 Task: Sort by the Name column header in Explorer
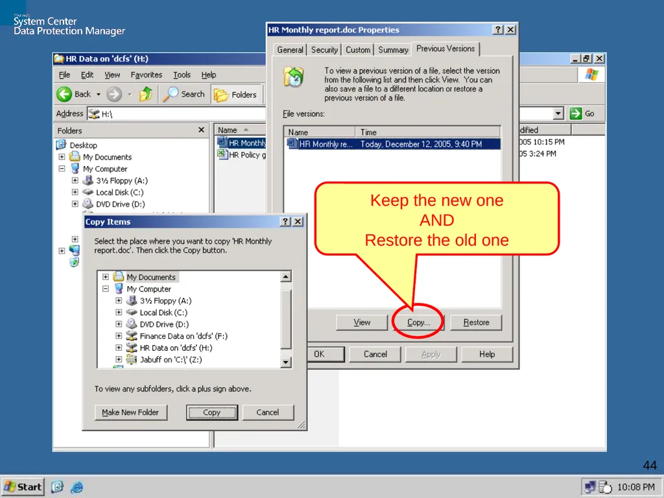(240, 130)
